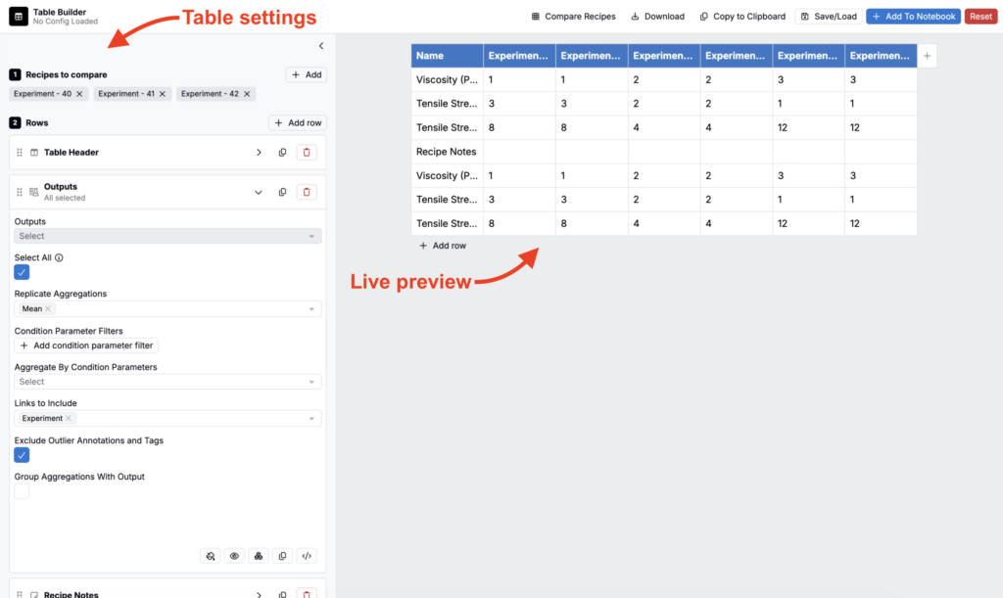Viewport: 1003px width, 598px height.
Task: Open Replicate Aggregations dropdown
Action: [x=167, y=308]
